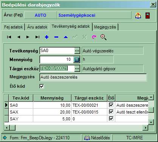Click the row indicator arrow for SA0
Screen dimensions: 158x142
6,105
